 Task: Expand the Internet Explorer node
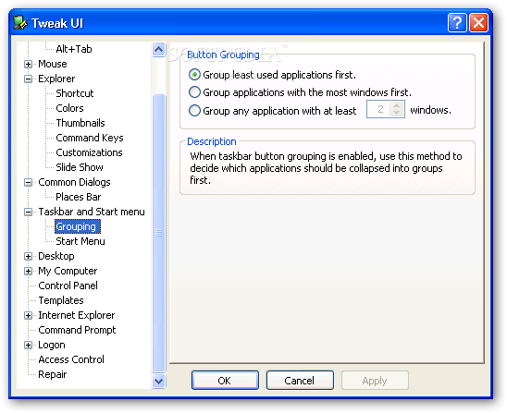tap(28, 315)
